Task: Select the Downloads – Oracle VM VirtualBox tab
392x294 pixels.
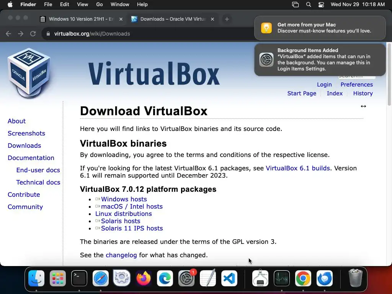Action: tap(173, 19)
